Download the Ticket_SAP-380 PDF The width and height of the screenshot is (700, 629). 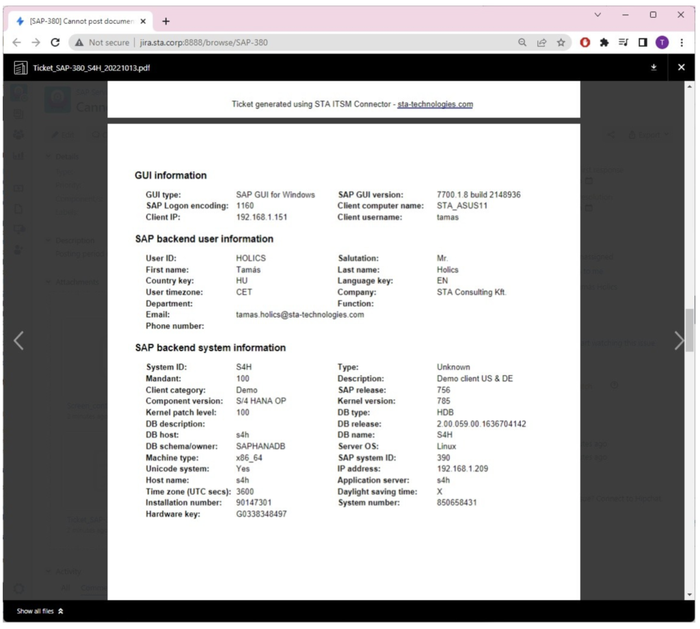[x=654, y=67]
